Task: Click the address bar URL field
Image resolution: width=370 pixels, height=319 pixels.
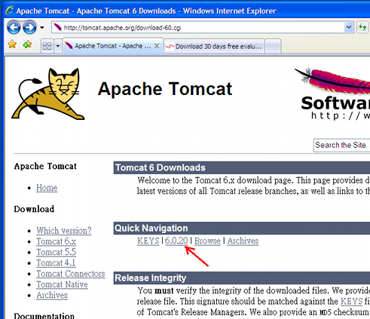Action: pyautogui.click(x=197, y=27)
